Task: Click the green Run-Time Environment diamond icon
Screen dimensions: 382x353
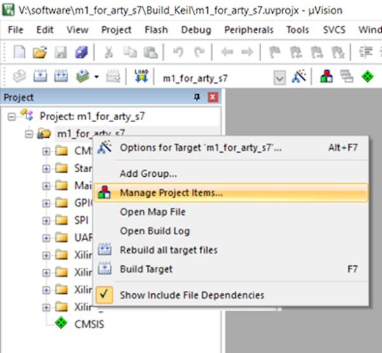Action: click(x=367, y=76)
